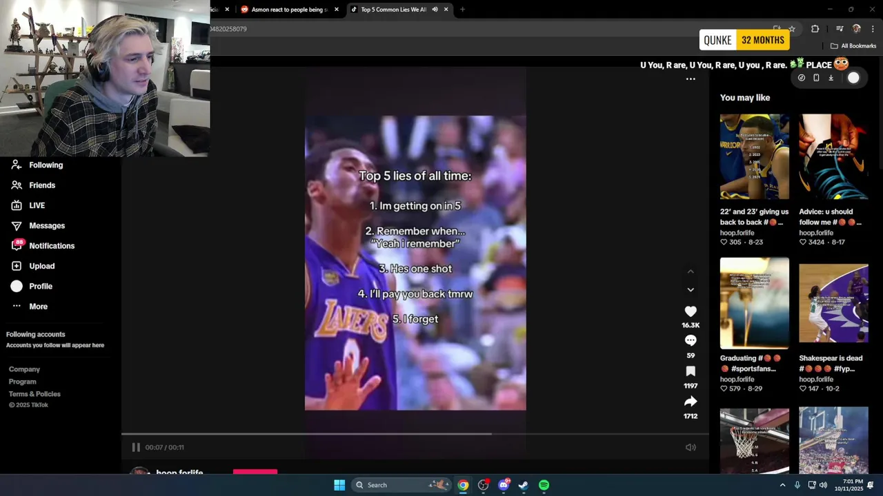Screen dimensions: 883x496
Task: Open 'Shakespear is dead' video thumbnail
Action: [833, 303]
